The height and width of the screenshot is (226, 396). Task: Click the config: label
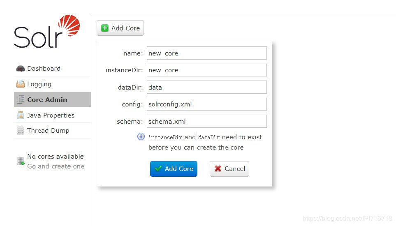pos(132,104)
